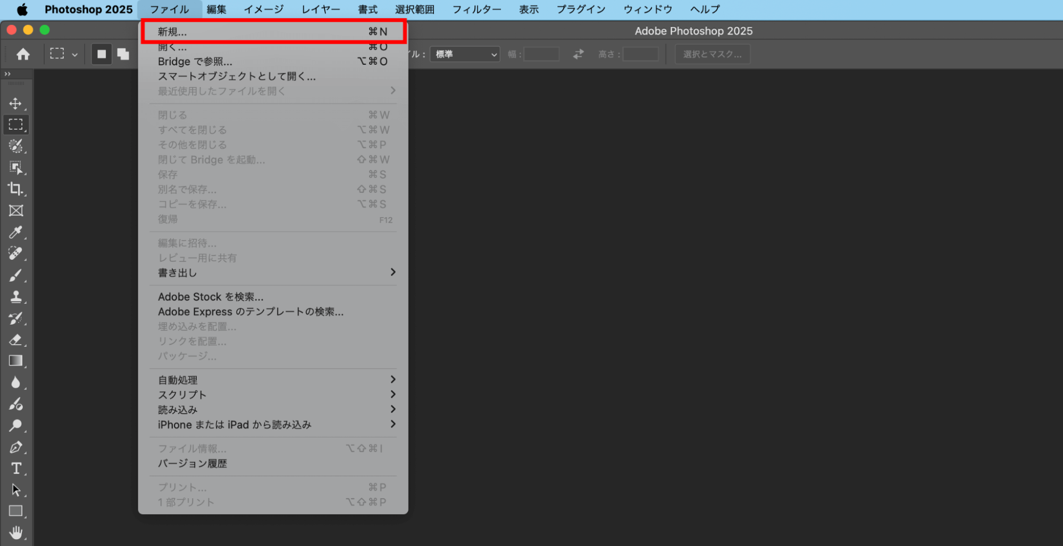Expand iPhone または iPad から読み込み submenu
1063x546 pixels.
(273, 424)
